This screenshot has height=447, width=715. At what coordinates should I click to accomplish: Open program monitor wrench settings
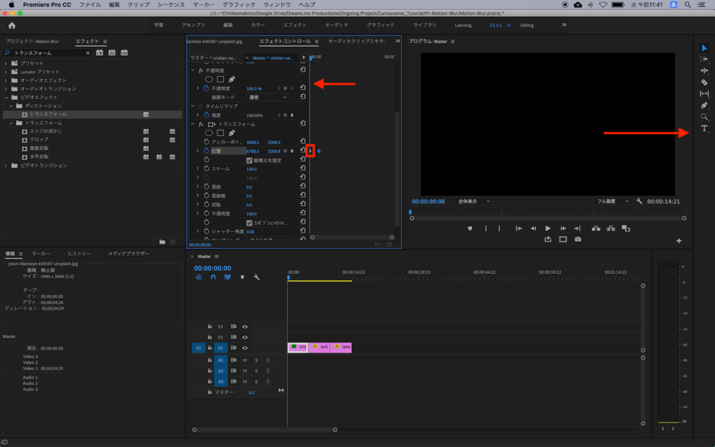coord(639,201)
